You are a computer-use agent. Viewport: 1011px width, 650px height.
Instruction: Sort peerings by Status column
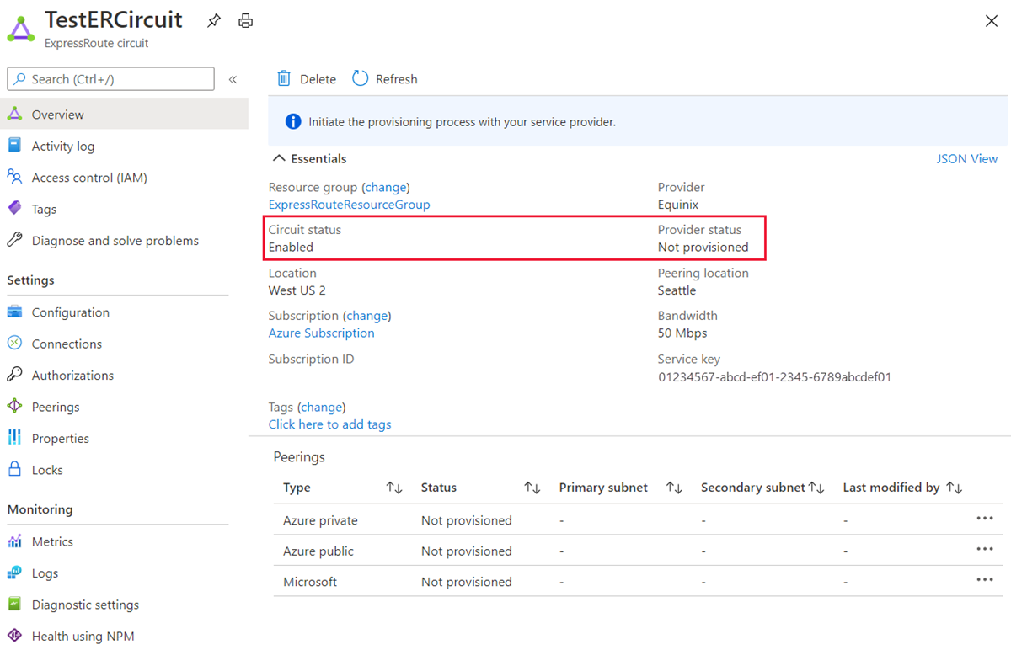(532, 487)
